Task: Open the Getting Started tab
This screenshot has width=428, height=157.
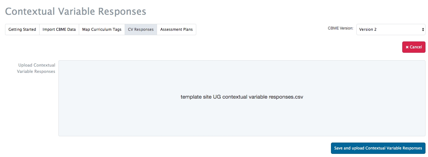Action: click(22, 30)
